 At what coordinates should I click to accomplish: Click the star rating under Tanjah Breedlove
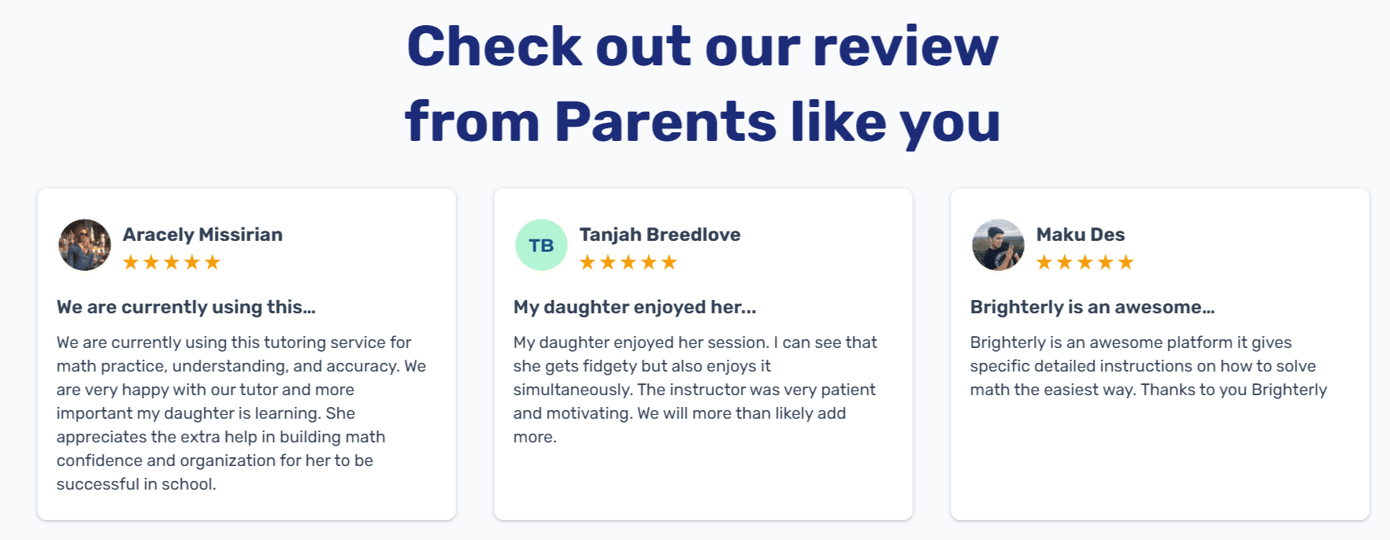point(628,262)
